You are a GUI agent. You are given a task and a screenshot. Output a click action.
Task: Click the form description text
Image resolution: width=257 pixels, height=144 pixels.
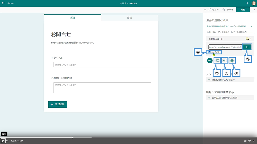(x=72, y=42)
